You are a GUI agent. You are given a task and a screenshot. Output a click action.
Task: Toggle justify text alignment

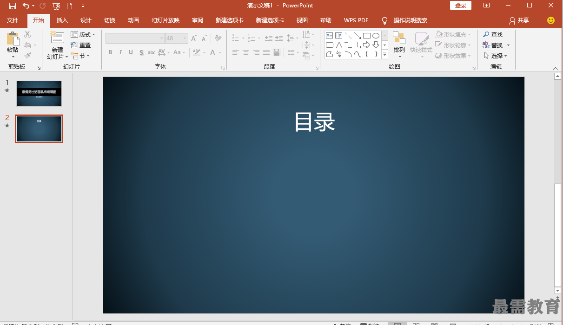(266, 52)
